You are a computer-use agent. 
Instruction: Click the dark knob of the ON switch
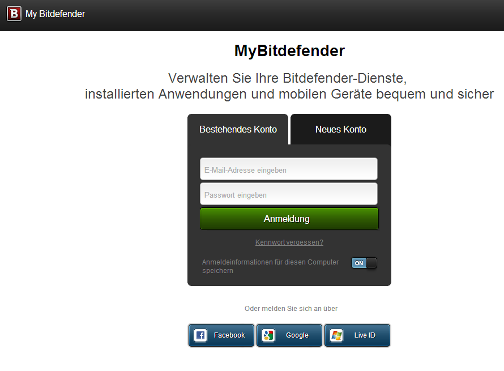point(371,263)
